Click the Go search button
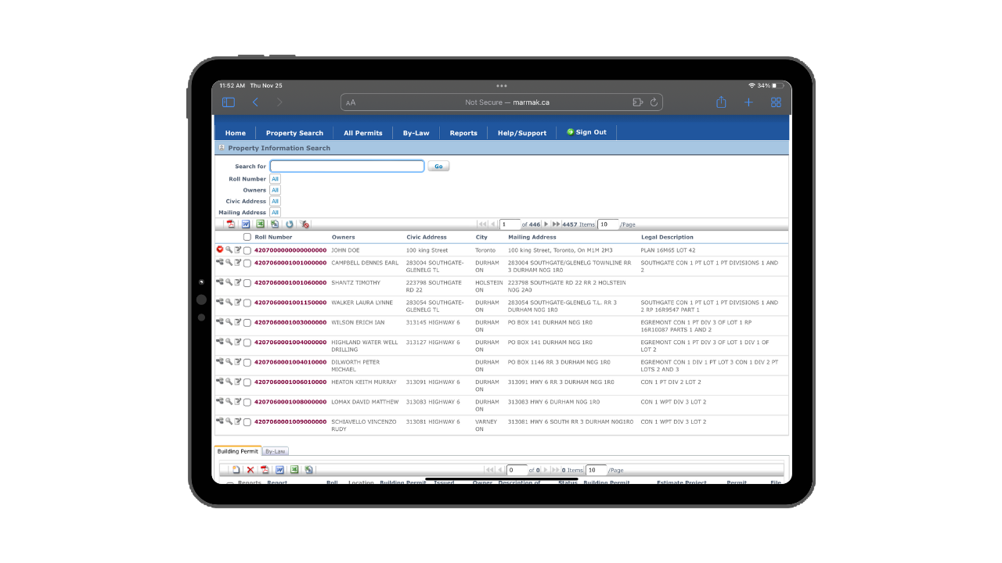This screenshot has height=563, width=1002. (x=438, y=166)
